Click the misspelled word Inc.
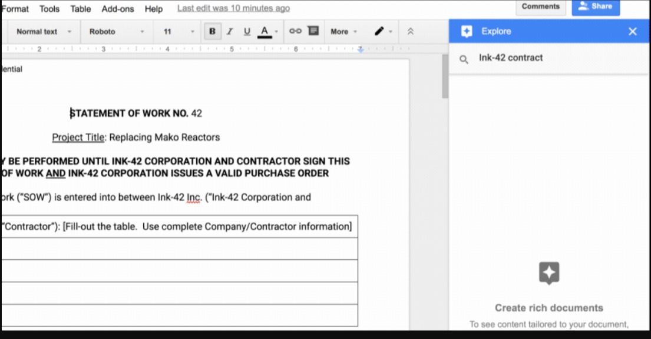This screenshot has height=339, width=651. (193, 197)
